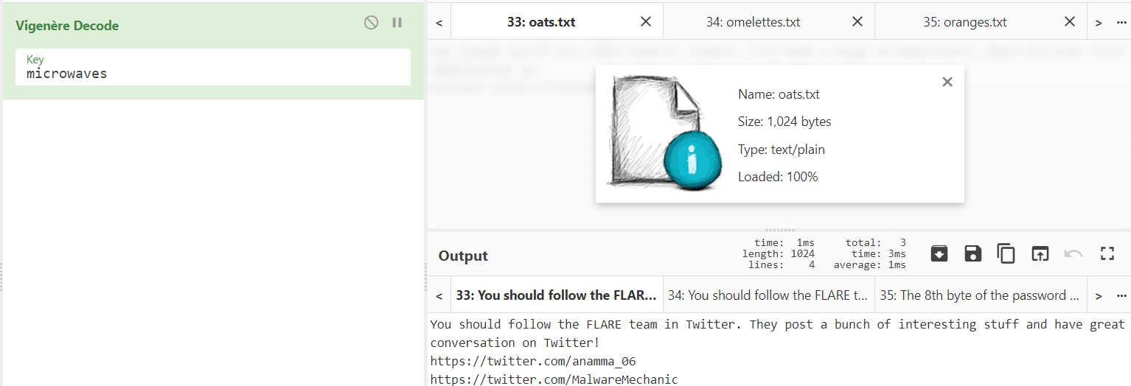Open the output tabs list ellipsis menu
The width and height of the screenshot is (1131, 386).
(x=1121, y=295)
